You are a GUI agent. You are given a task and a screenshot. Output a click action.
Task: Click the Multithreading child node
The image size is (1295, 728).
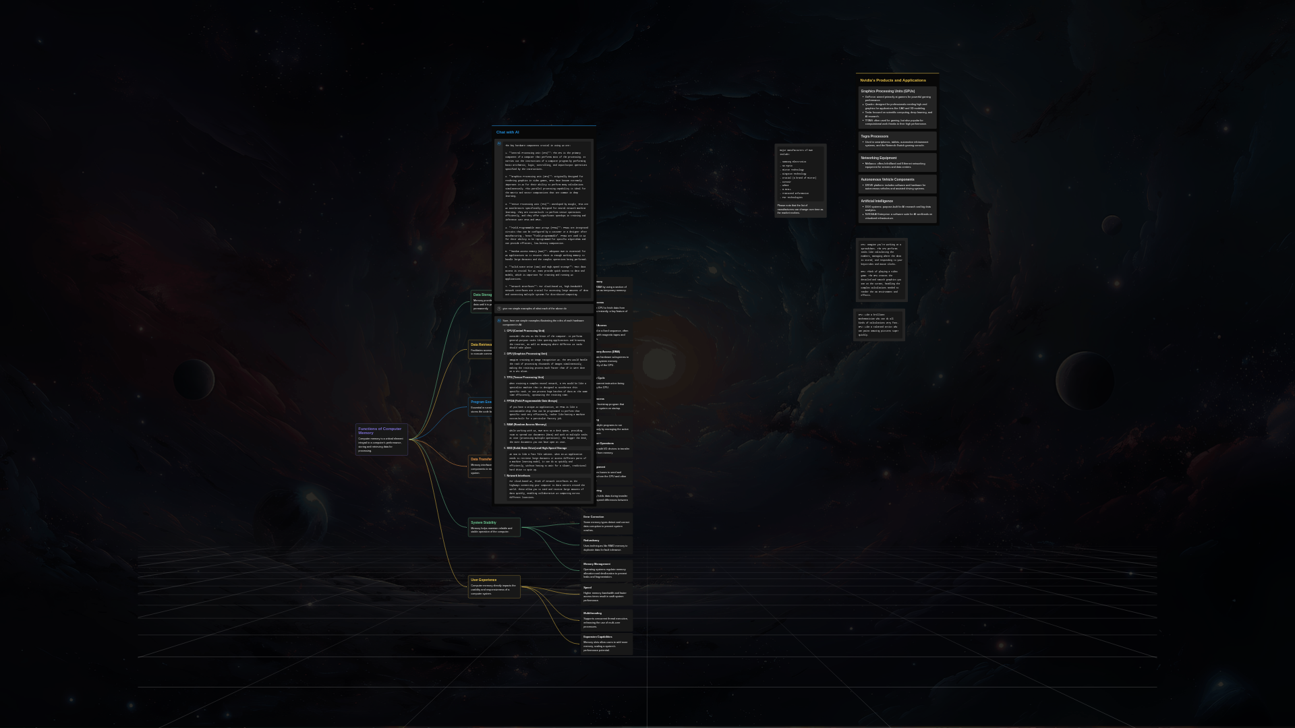606,620
